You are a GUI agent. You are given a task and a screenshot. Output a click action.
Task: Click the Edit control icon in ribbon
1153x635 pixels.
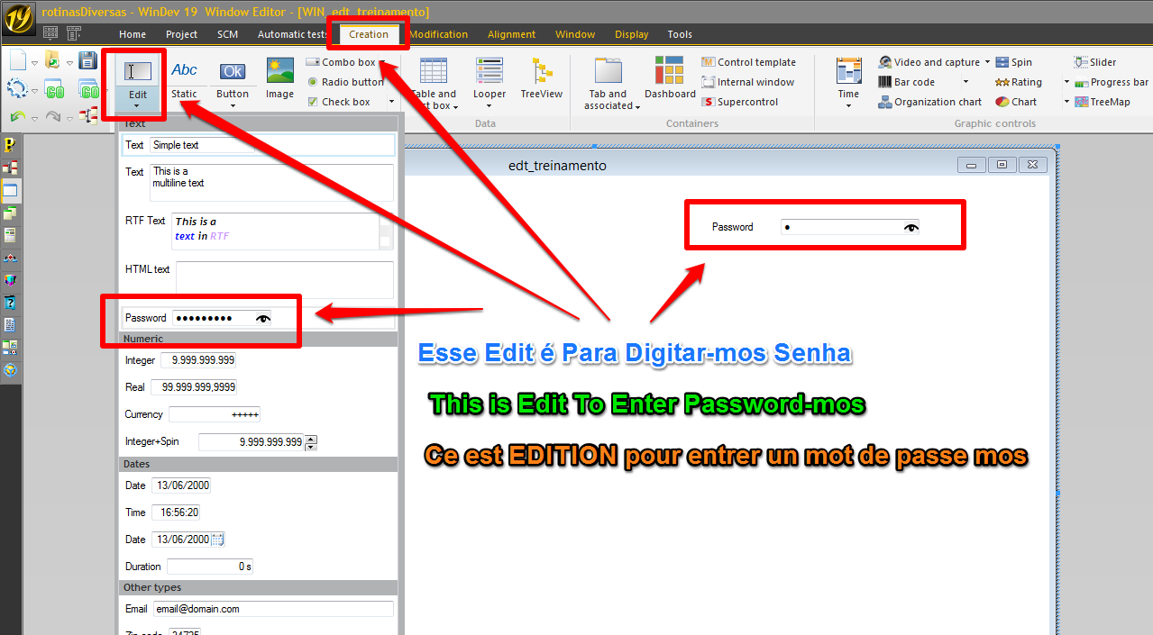138,70
